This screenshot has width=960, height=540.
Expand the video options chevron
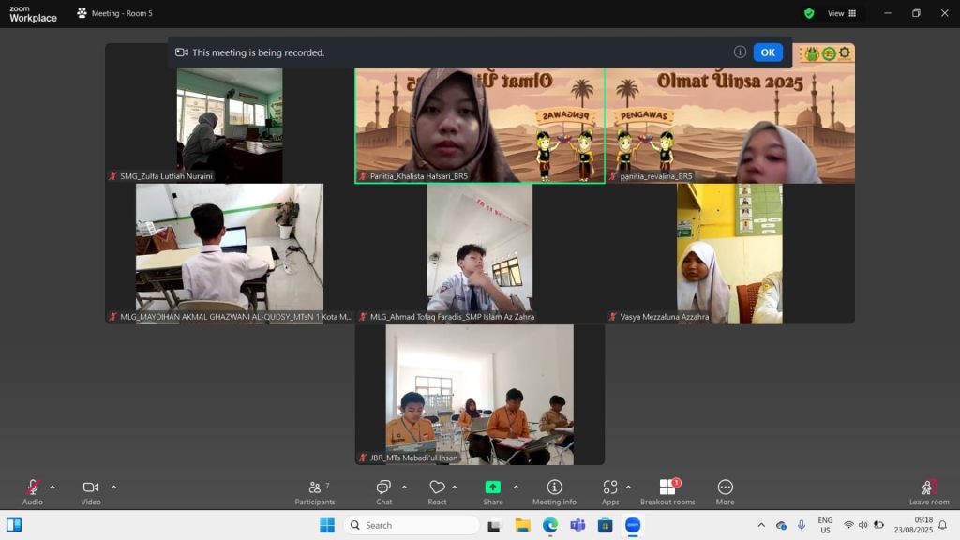coord(114,487)
